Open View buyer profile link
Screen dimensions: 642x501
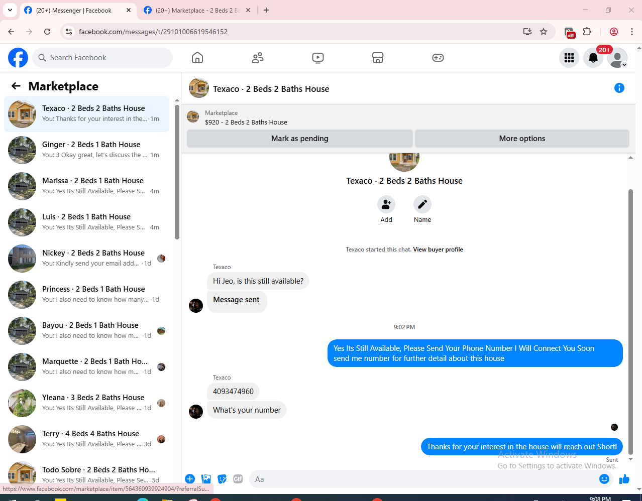pyautogui.click(x=438, y=249)
